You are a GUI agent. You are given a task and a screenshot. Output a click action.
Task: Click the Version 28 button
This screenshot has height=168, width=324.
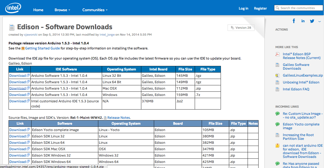[241, 28]
